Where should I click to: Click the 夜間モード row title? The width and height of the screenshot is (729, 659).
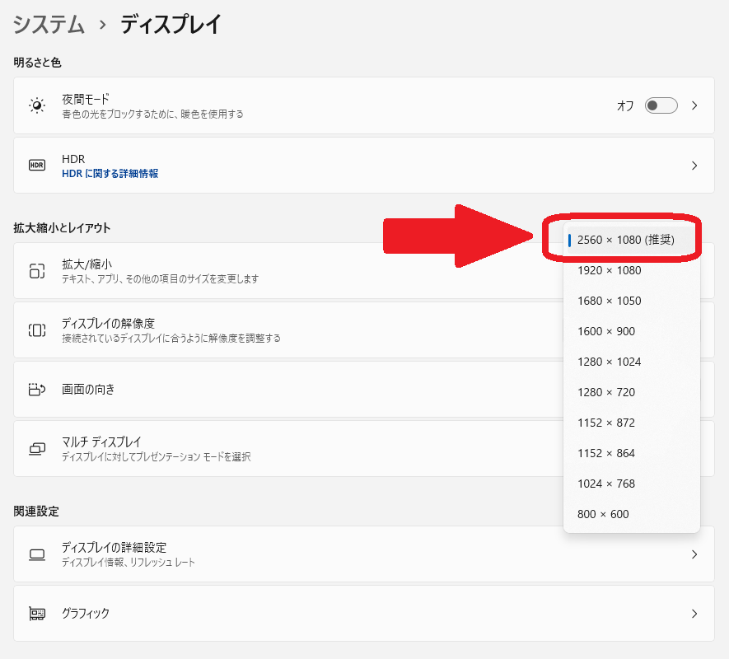[86, 99]
